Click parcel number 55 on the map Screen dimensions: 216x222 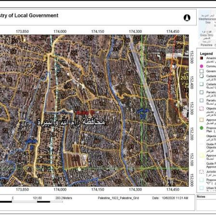(x=74, y=53)
